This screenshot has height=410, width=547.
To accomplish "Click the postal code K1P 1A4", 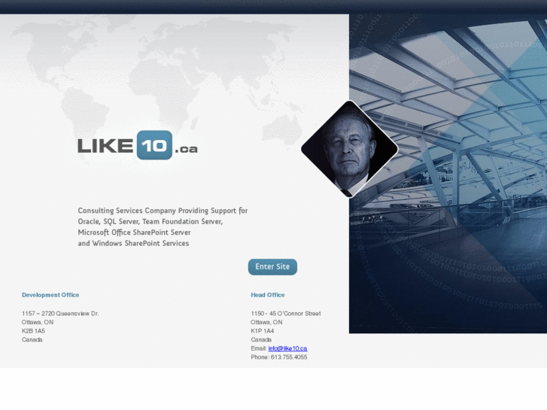I will [263, 331].
